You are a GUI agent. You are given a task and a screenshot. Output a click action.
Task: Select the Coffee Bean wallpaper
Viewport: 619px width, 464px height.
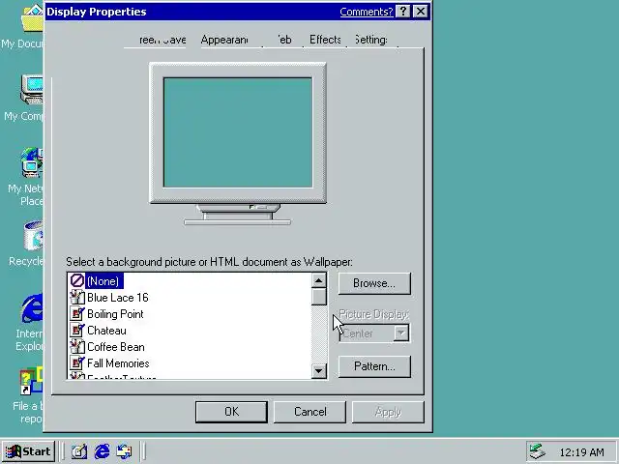tap(116, 347)
